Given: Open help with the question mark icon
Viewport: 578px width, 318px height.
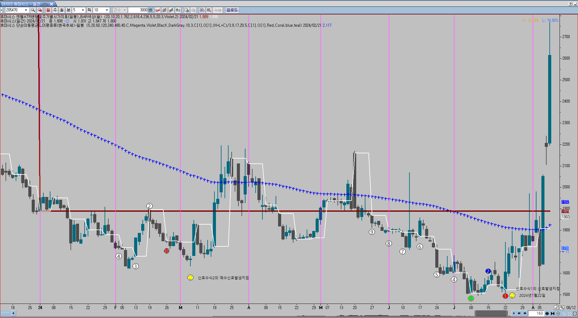Looking at the screenshot, I should pos(570,4).
